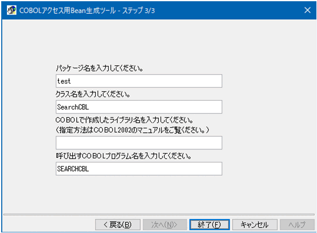The width and height of the screenshot is (317, 233).
Task: Click the package name field containing test
Action: [x=139, y=81]
